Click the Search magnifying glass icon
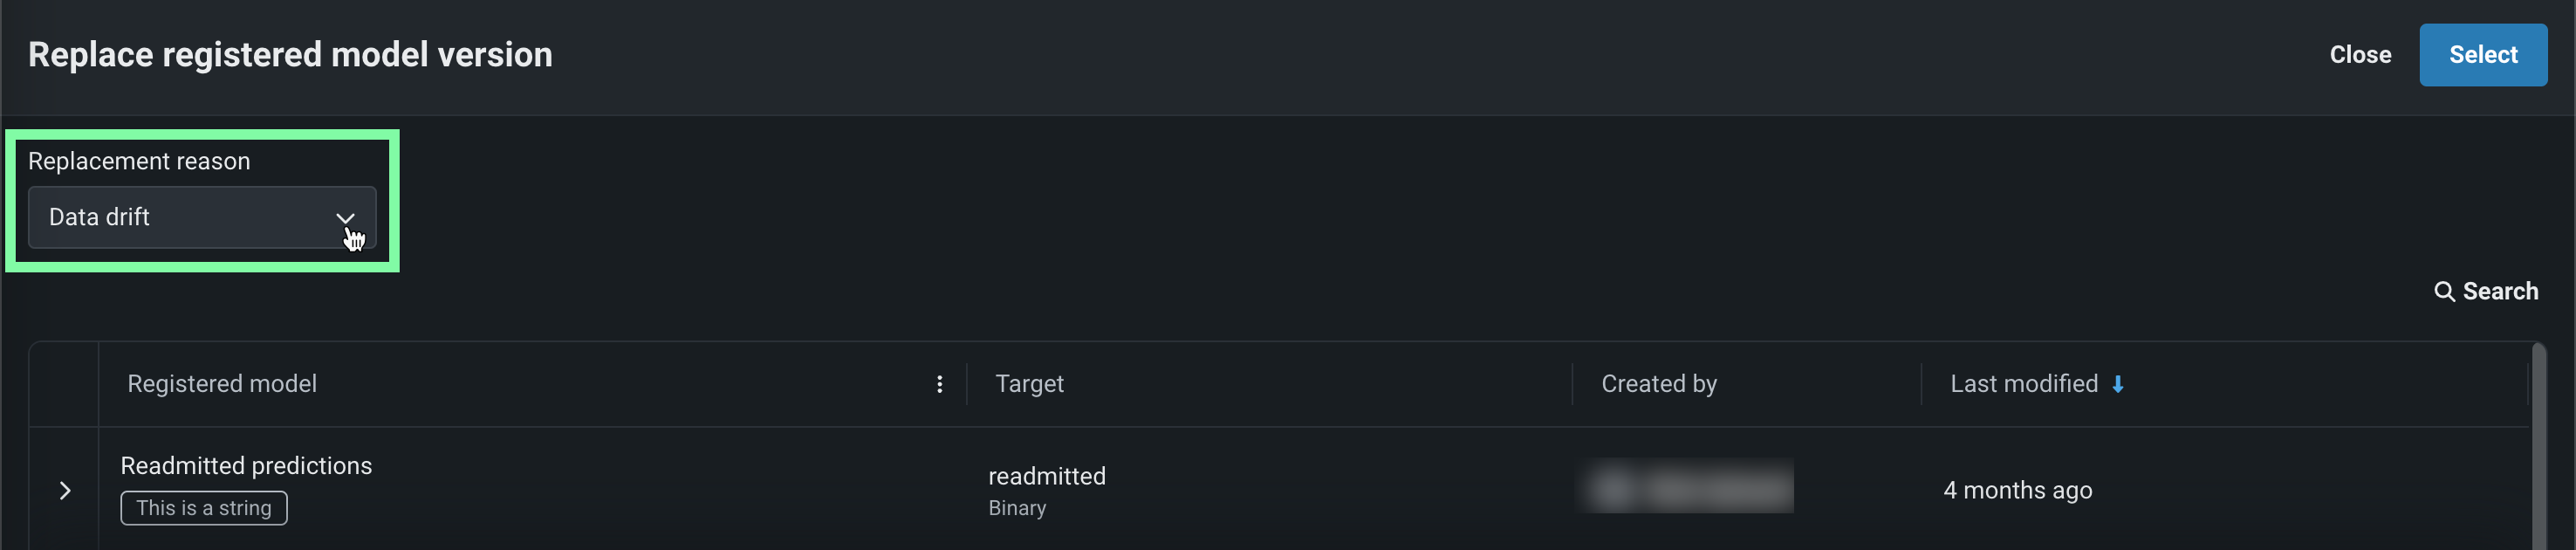 (x=2443, y=291)
